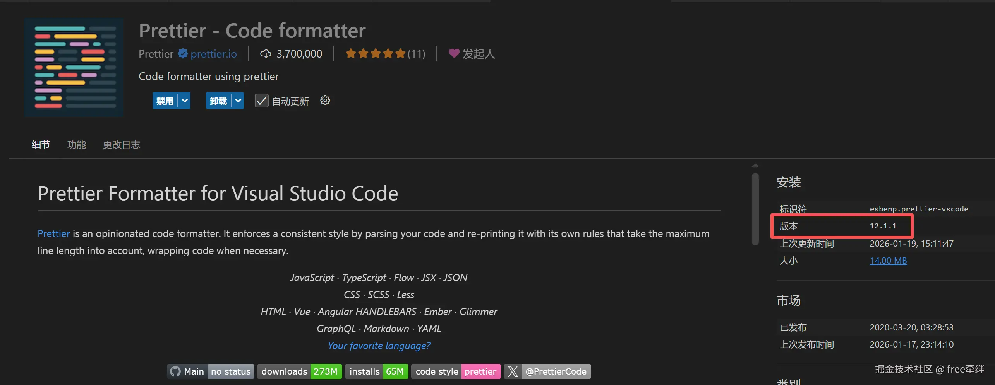Switch to the 功能 tab
Image resolution: width=995 pixels, height=385 pixels.
coord(77,145)
